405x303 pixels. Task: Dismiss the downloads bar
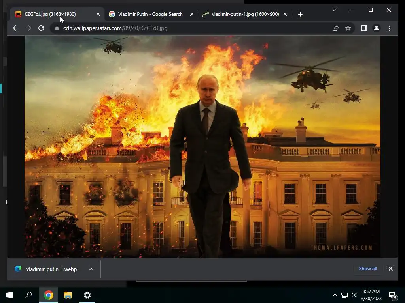click(390, 269)
